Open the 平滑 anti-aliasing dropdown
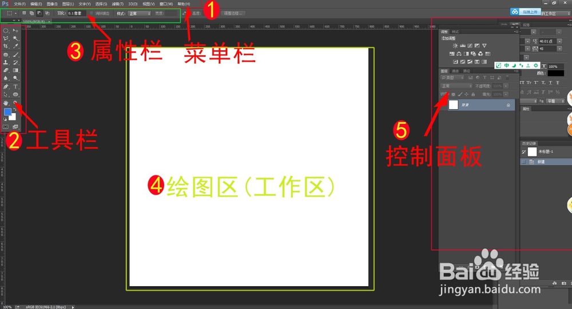This screenshot has width=572, height=309. (x=554, y=101)
